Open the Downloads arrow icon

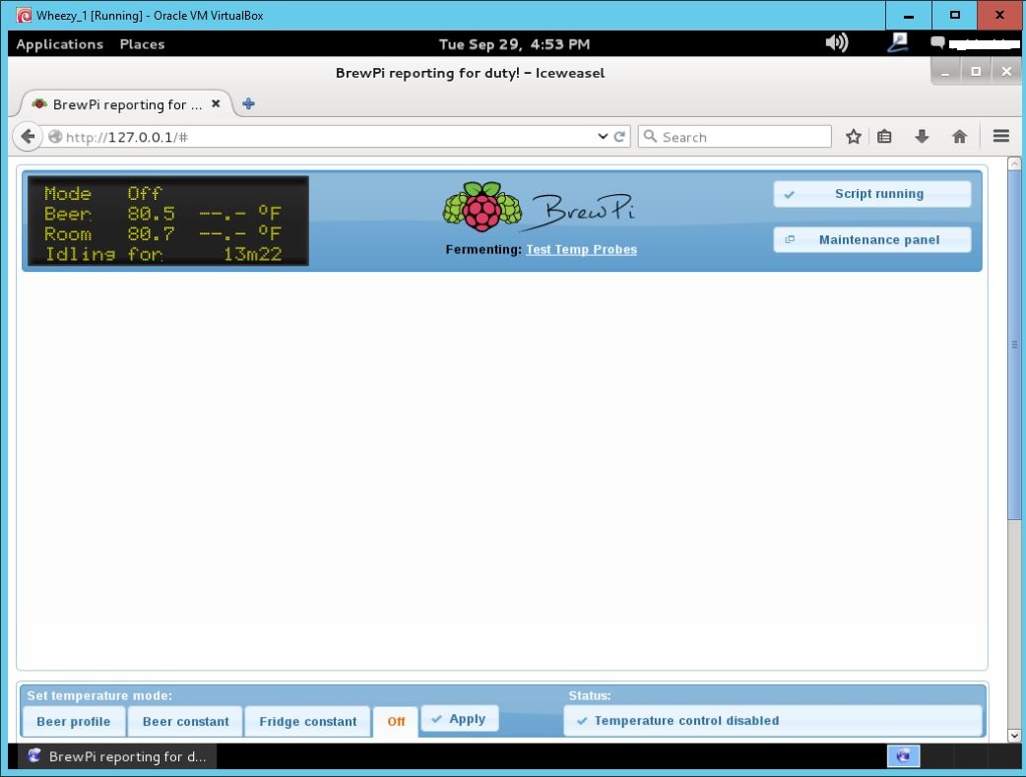tap(922, 136)
